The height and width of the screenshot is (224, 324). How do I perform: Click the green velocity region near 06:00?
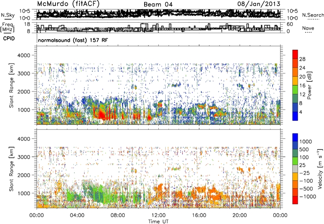(x=97, y=193)
